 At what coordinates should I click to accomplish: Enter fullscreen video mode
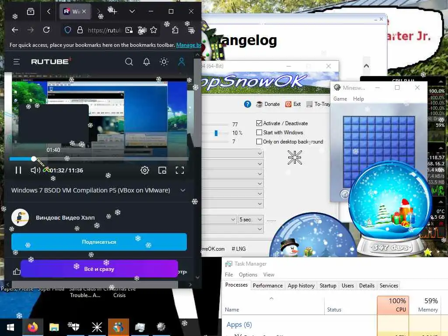pos(180,170)
